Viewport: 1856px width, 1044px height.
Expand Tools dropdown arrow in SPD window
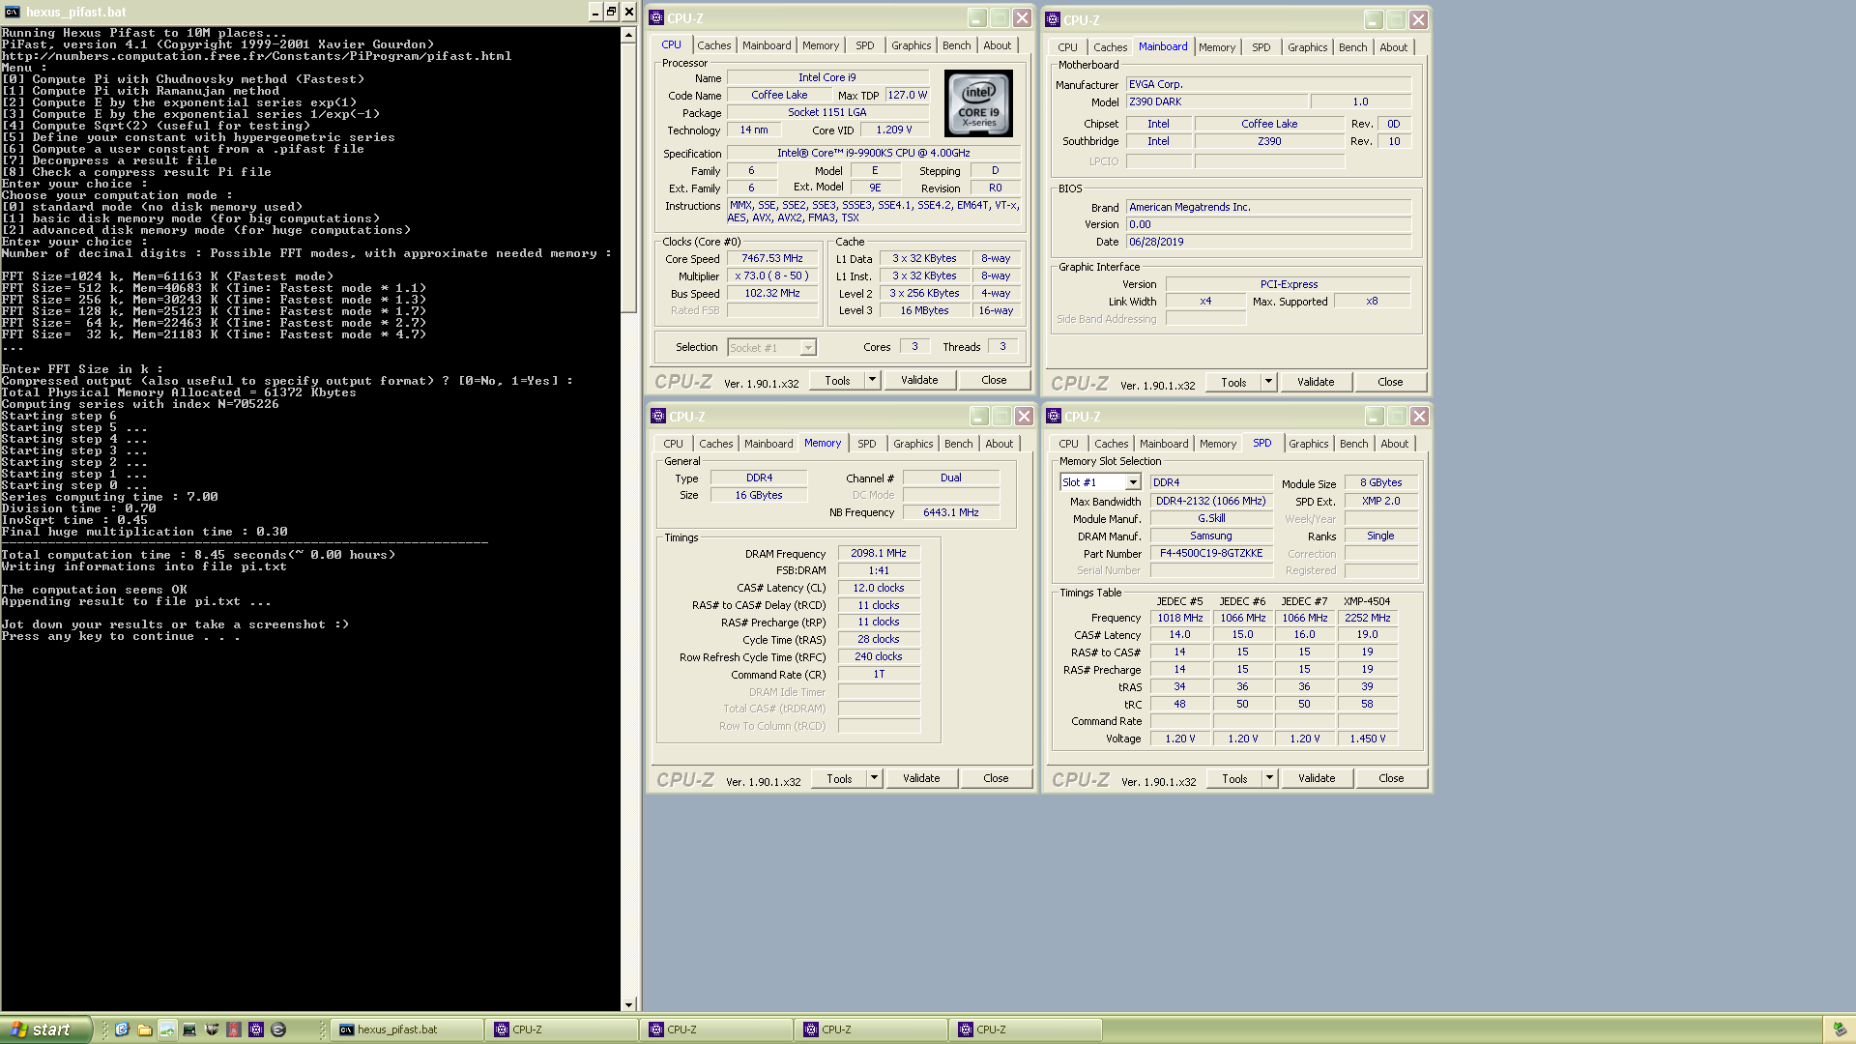[1269, 778]
